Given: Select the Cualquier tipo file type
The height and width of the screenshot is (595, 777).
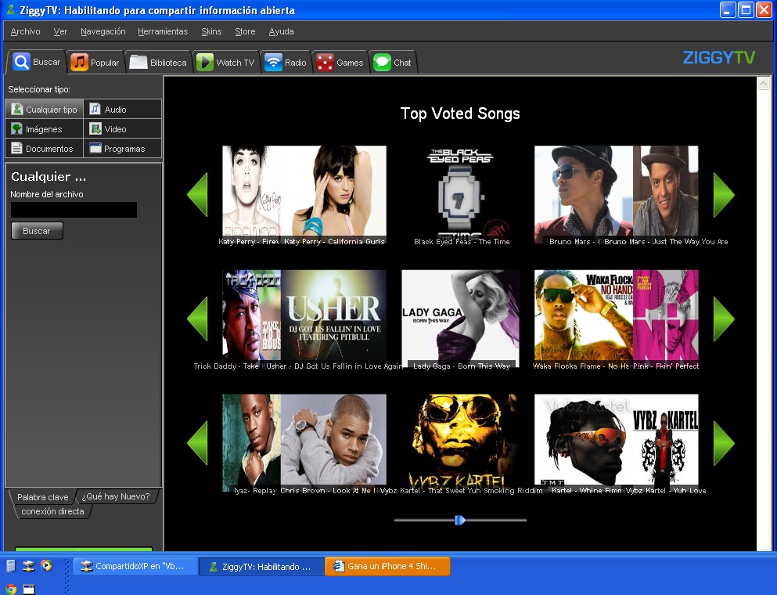Looking at the screenshot, I should pos(44,109).
